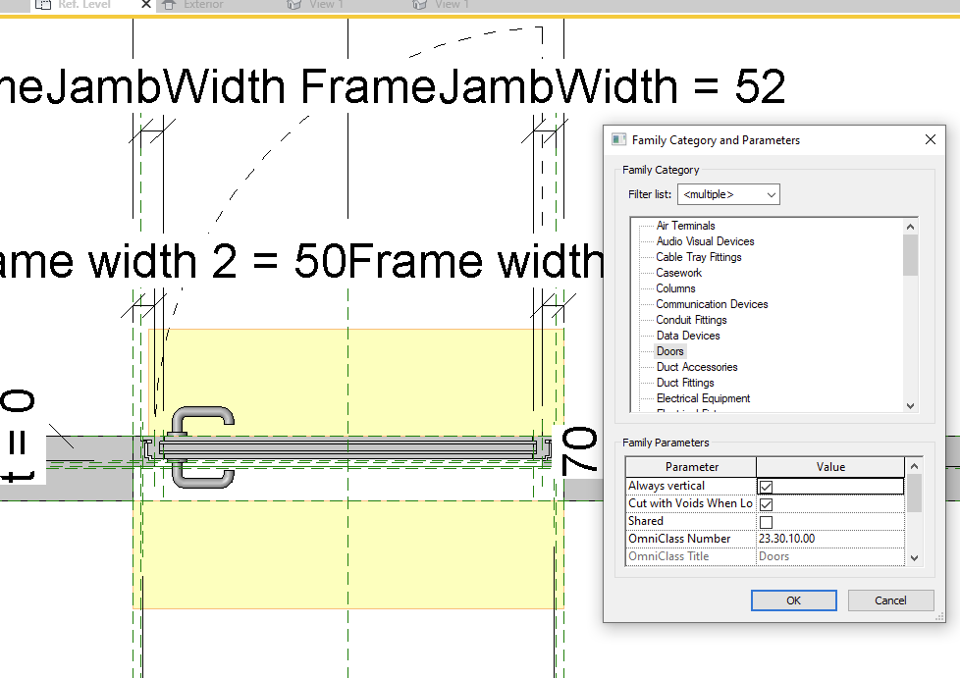Select Doors in the category list
Image resolution: width=960 pixels, height=678 pixels.
(669, 350)
